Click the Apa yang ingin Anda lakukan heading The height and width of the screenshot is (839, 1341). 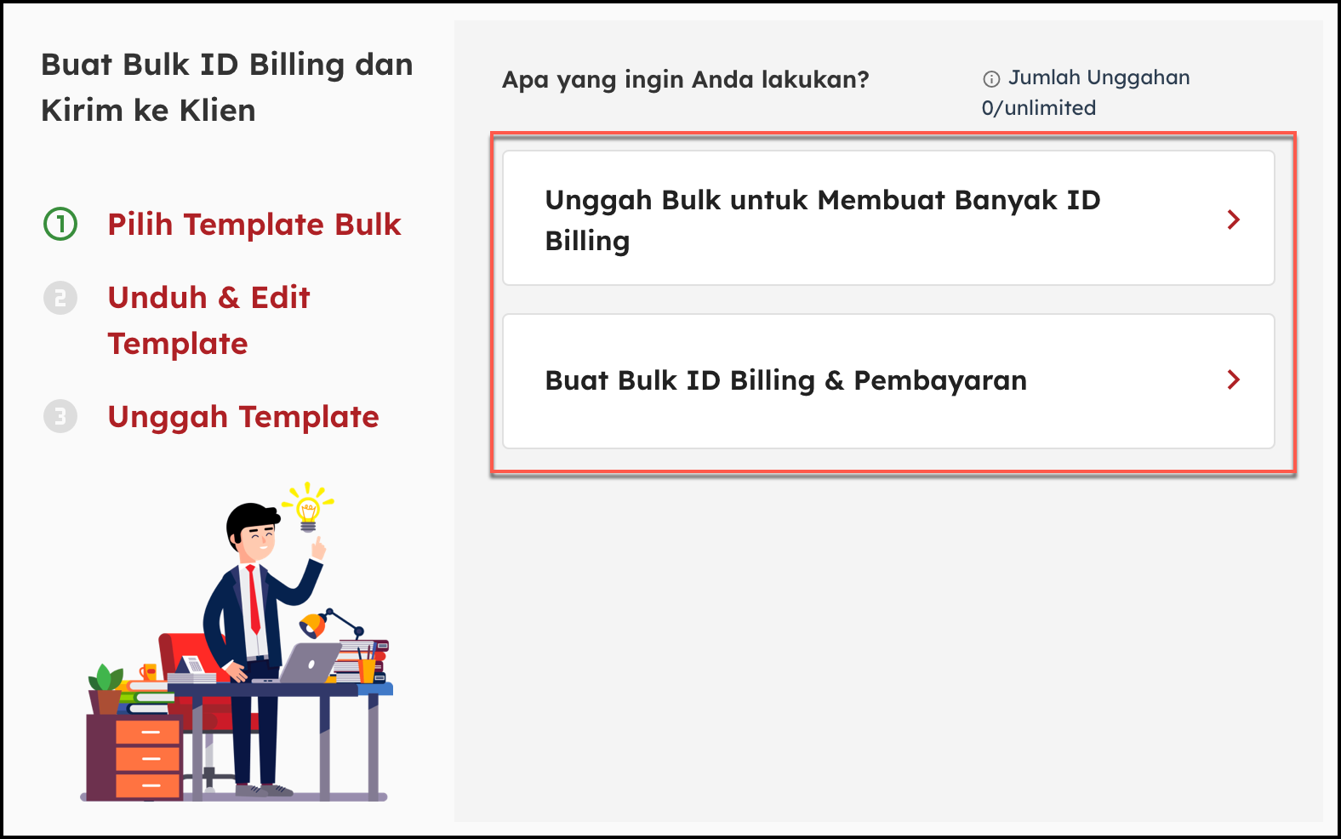[x=685, y=80]
